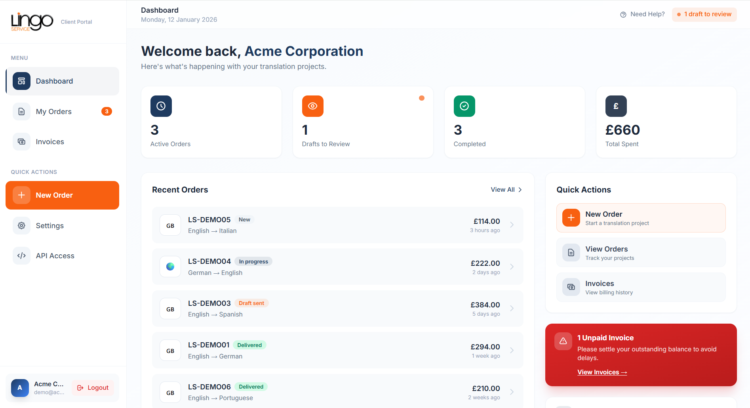Click the API Access code icon
This screenshot has width=750, height=408.
[x=21, y=255]
